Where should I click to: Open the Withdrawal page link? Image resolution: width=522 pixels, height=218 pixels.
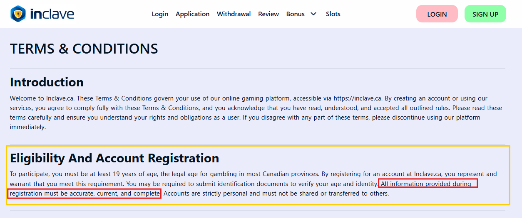[234, 14]
